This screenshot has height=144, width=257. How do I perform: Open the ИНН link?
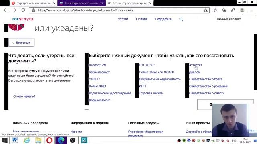click(142, 86)
